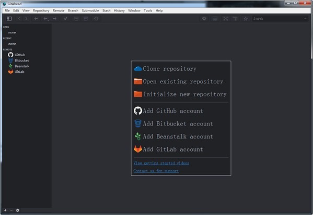
Task: Click the forward navigation arrow in toolbar
Action: coord(26,19)
